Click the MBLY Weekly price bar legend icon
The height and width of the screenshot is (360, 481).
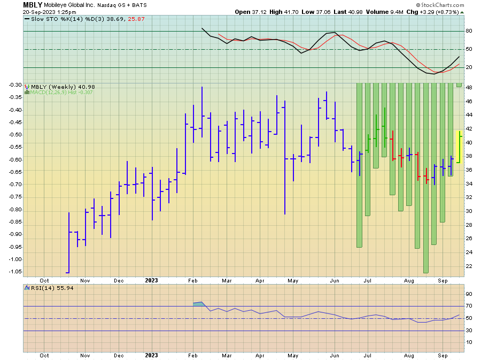(27, 87)
